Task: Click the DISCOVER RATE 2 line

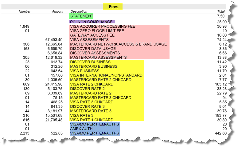Action: tap(88, 89)
